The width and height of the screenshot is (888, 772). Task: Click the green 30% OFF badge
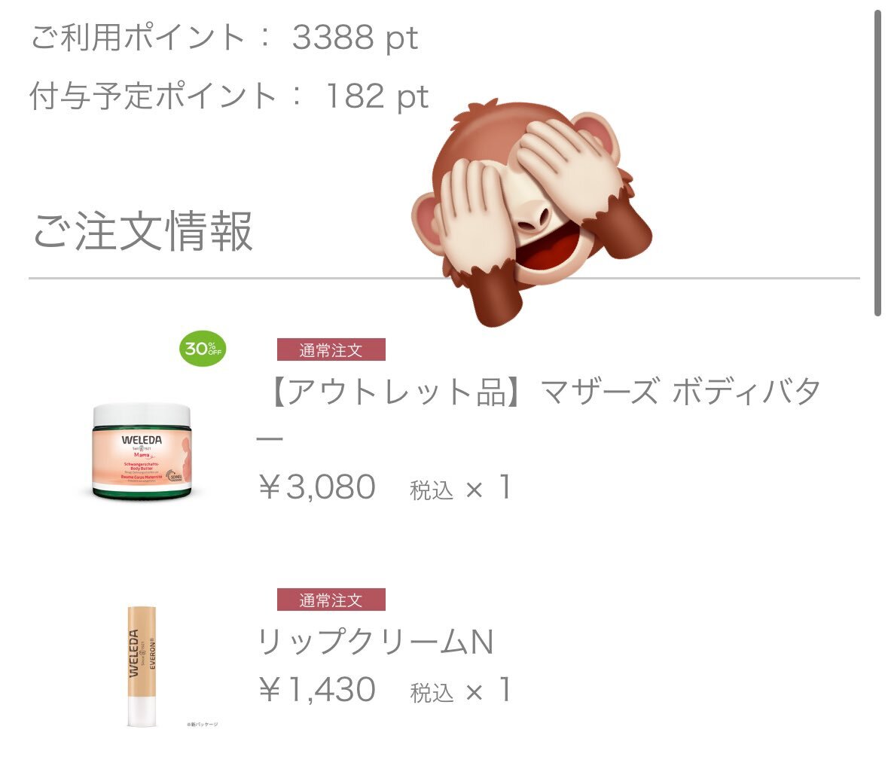pyautogui.click(x=203, y=348)
